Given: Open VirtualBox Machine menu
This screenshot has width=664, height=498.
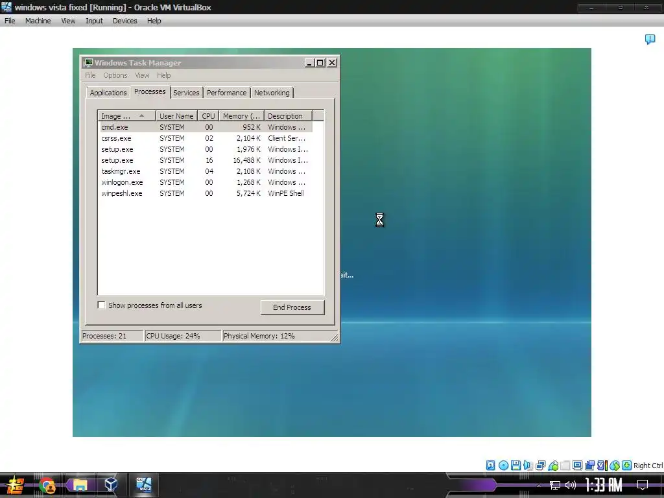Looking at the screenshot, I should 38,21.
